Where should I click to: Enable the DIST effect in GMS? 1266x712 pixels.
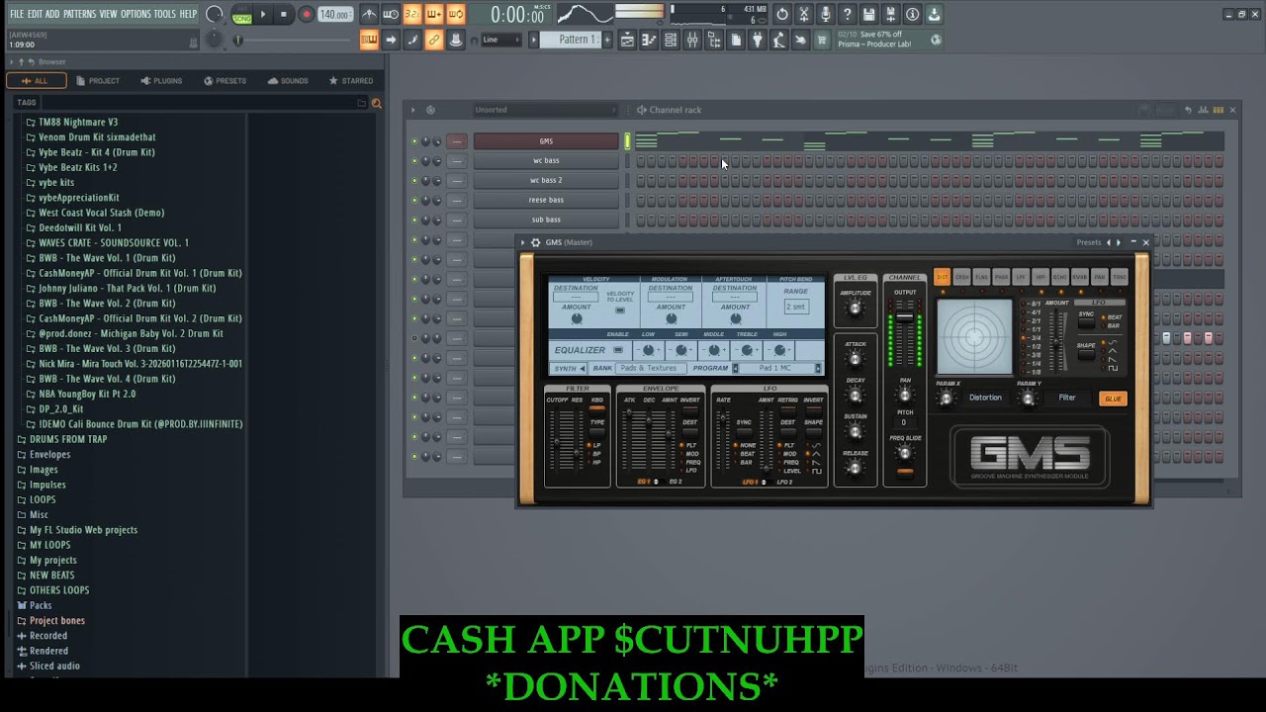942,278
